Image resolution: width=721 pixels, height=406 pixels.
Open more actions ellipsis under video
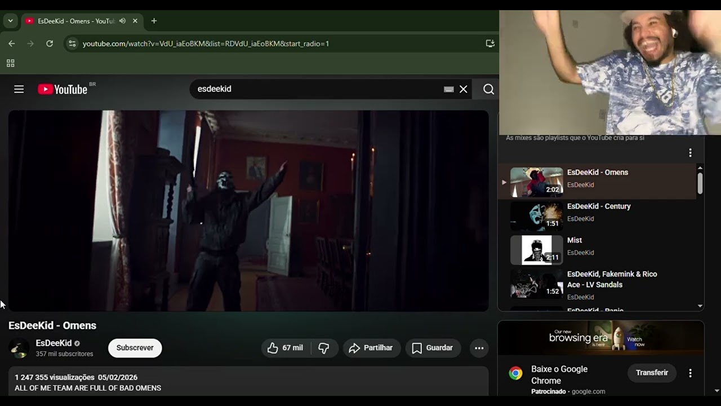coord(479,348)
